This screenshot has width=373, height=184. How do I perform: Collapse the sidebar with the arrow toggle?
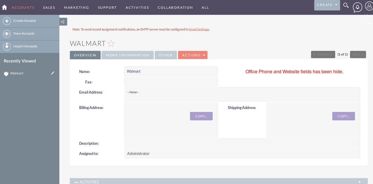pos(63,22)
